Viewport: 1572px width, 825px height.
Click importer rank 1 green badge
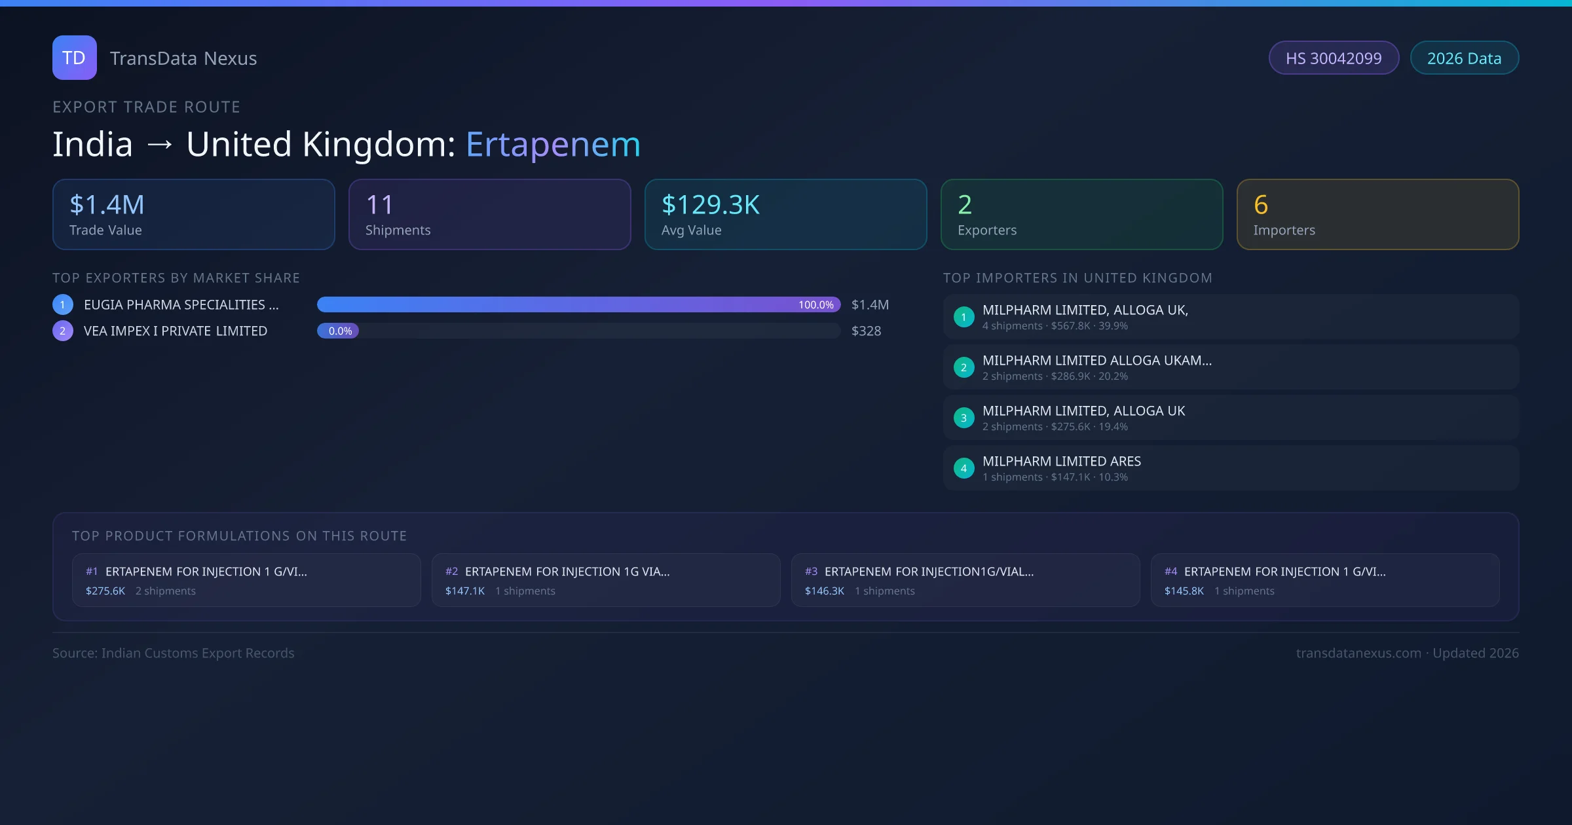pyautogui.click(x=964, y=317)
